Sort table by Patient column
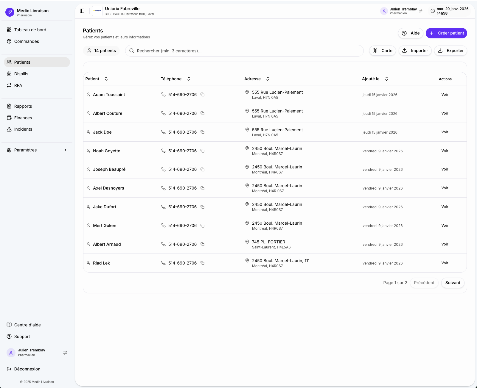The height and width of the screenshot is (388, 477). coord(106,79)
